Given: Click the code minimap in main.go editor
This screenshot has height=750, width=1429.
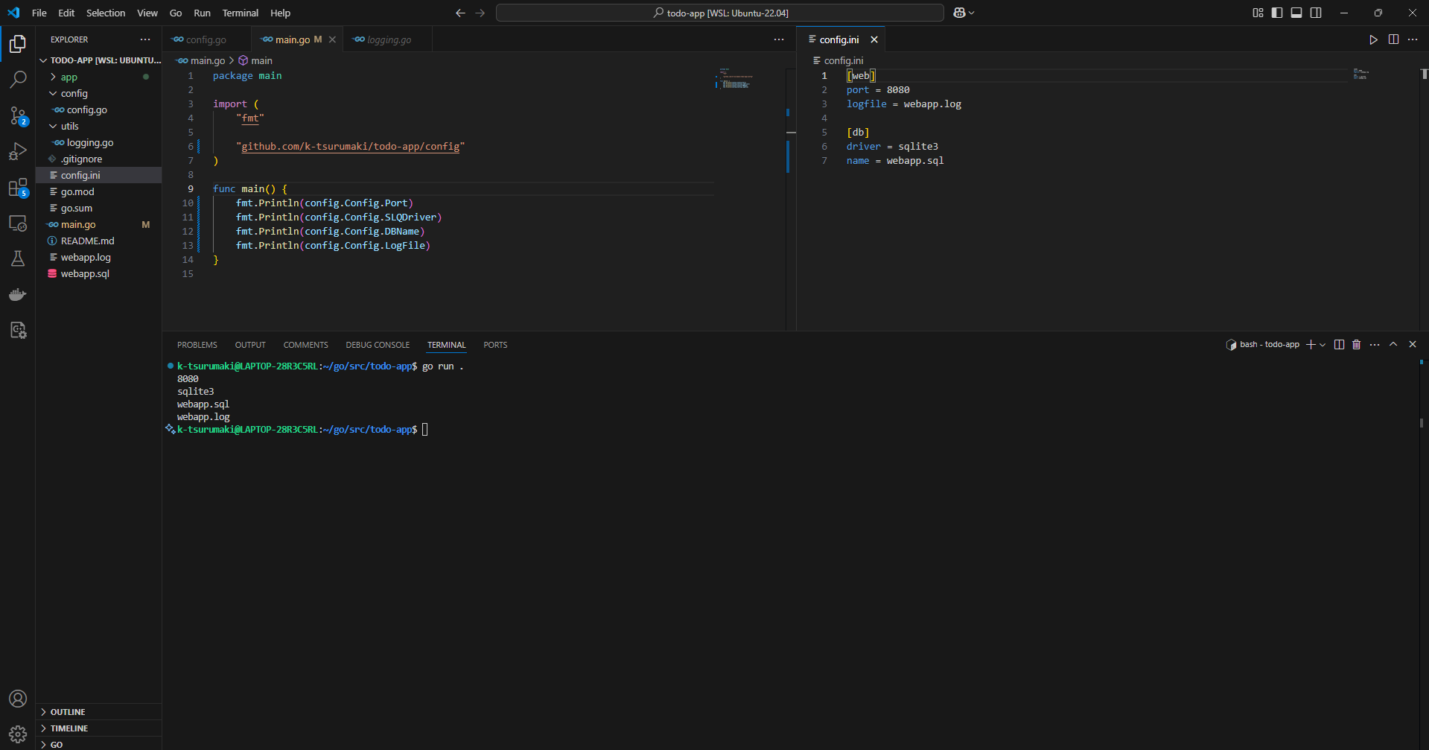Looking at the screenshot, I should pyautogui.click(x=734, y=79).
